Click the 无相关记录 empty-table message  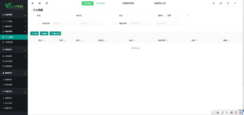click(135, 48)
